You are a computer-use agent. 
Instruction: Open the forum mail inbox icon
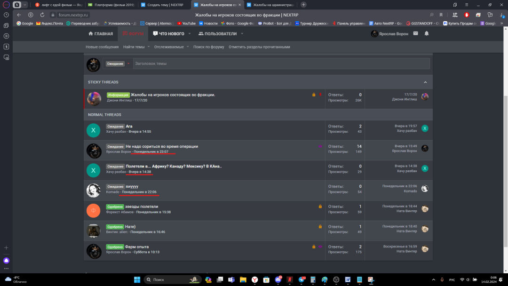416,33
